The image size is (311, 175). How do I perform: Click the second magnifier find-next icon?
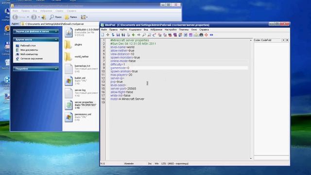tap(149, 35)
